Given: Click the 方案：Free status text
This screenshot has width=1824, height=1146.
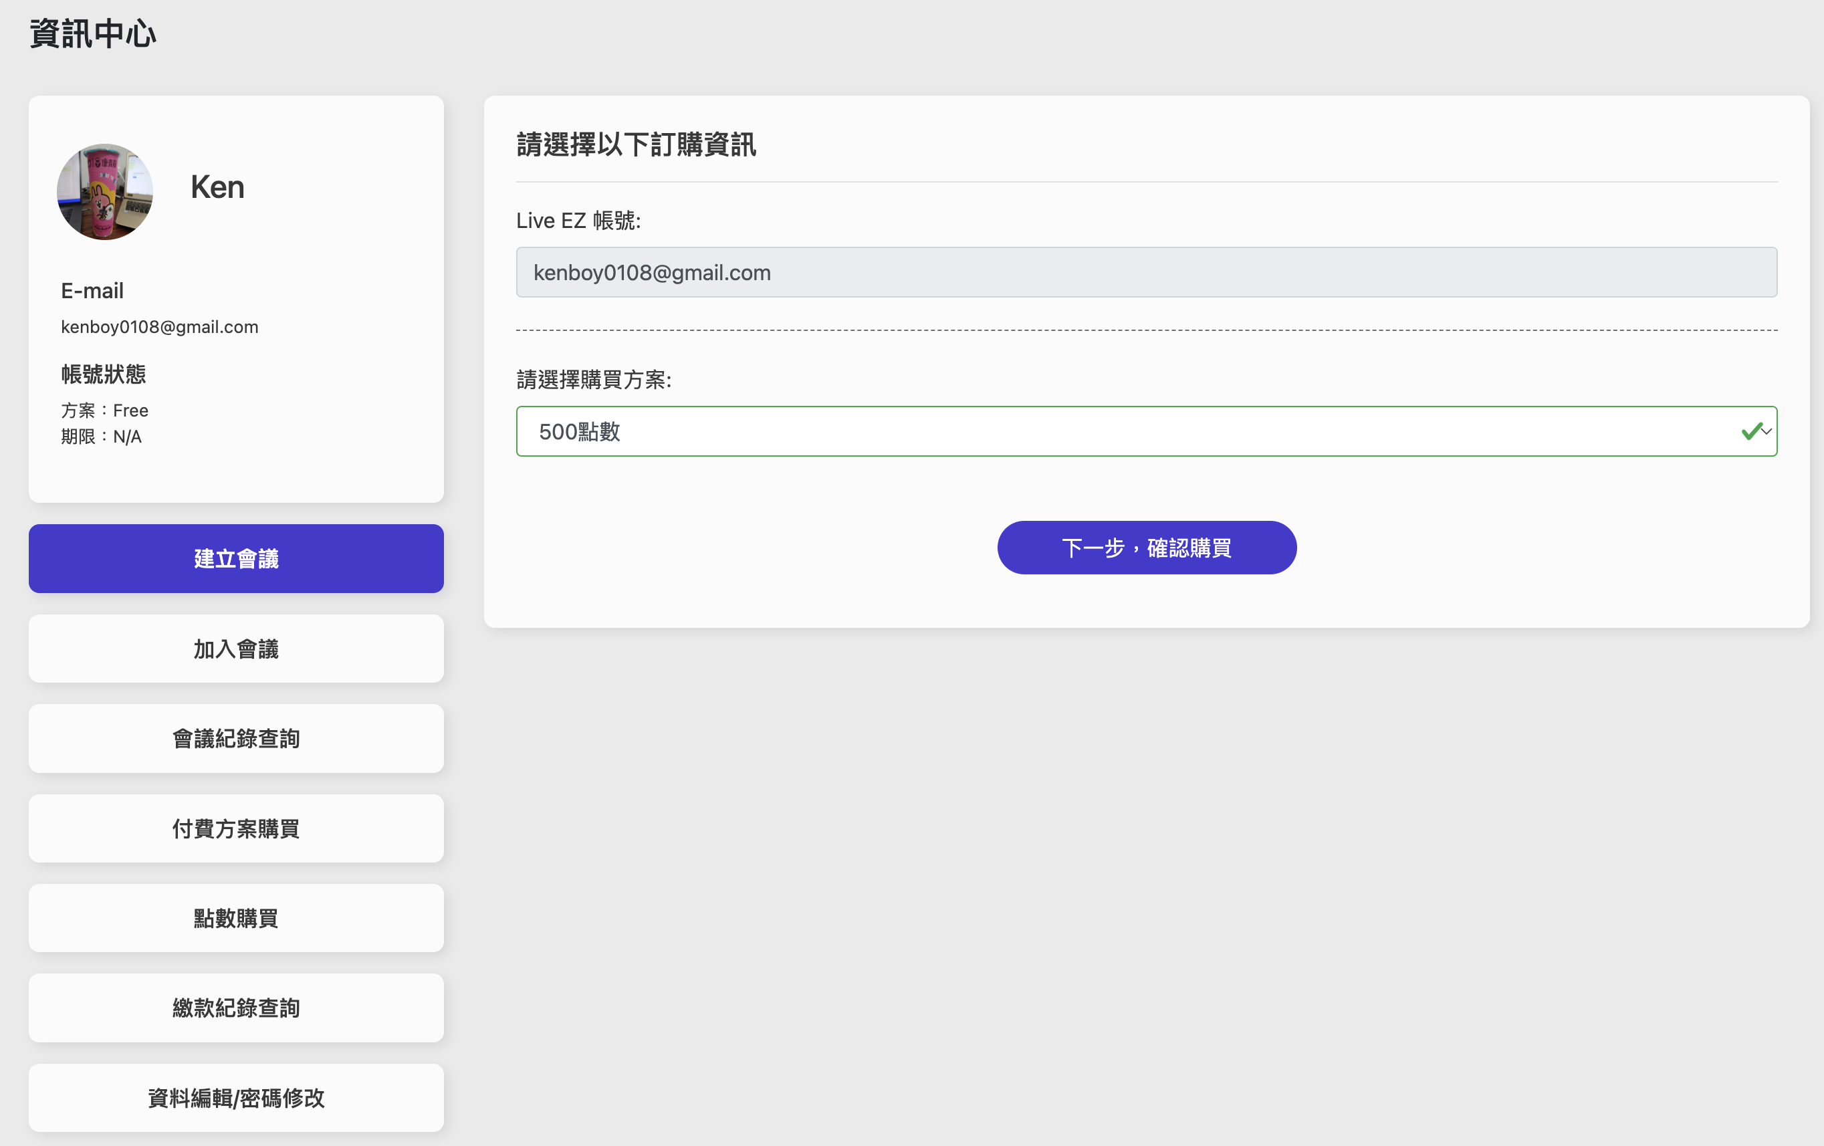Looking at the screenshot, I should (104, 411).
